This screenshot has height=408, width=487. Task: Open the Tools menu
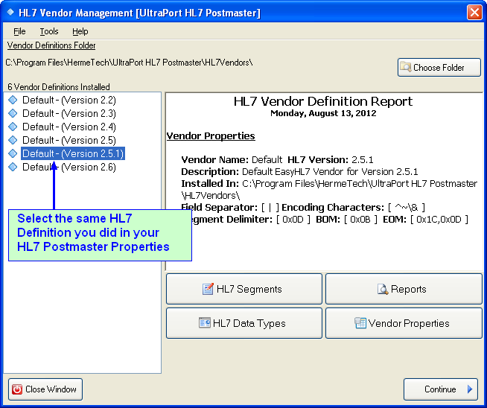pyautogui.click(x=49, y=31)
